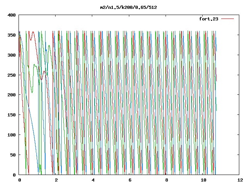Click the y-axis label 250

(12, 75)
